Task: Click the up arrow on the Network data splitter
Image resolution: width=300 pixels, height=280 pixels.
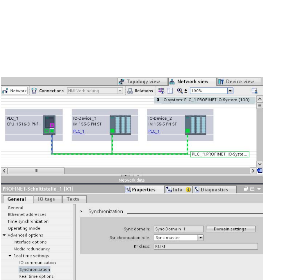Action: tap(126, 176)
